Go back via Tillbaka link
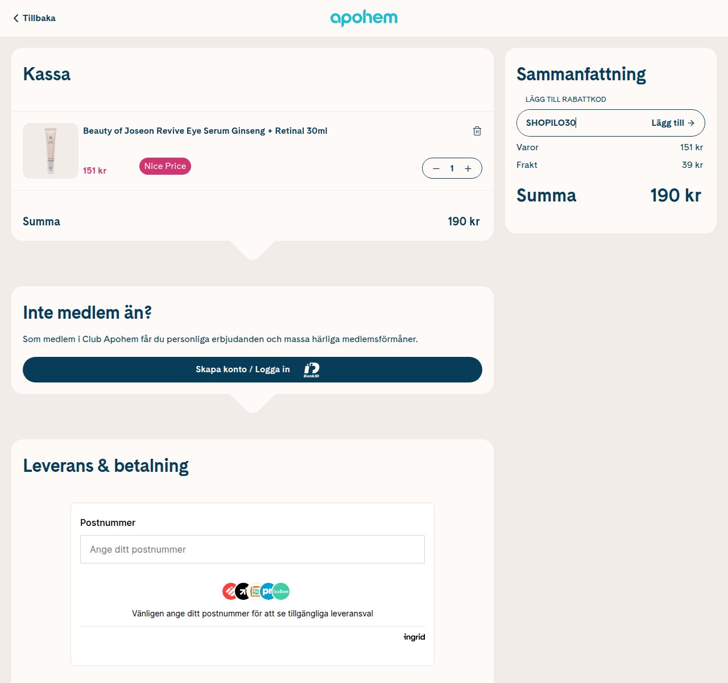 34,18
